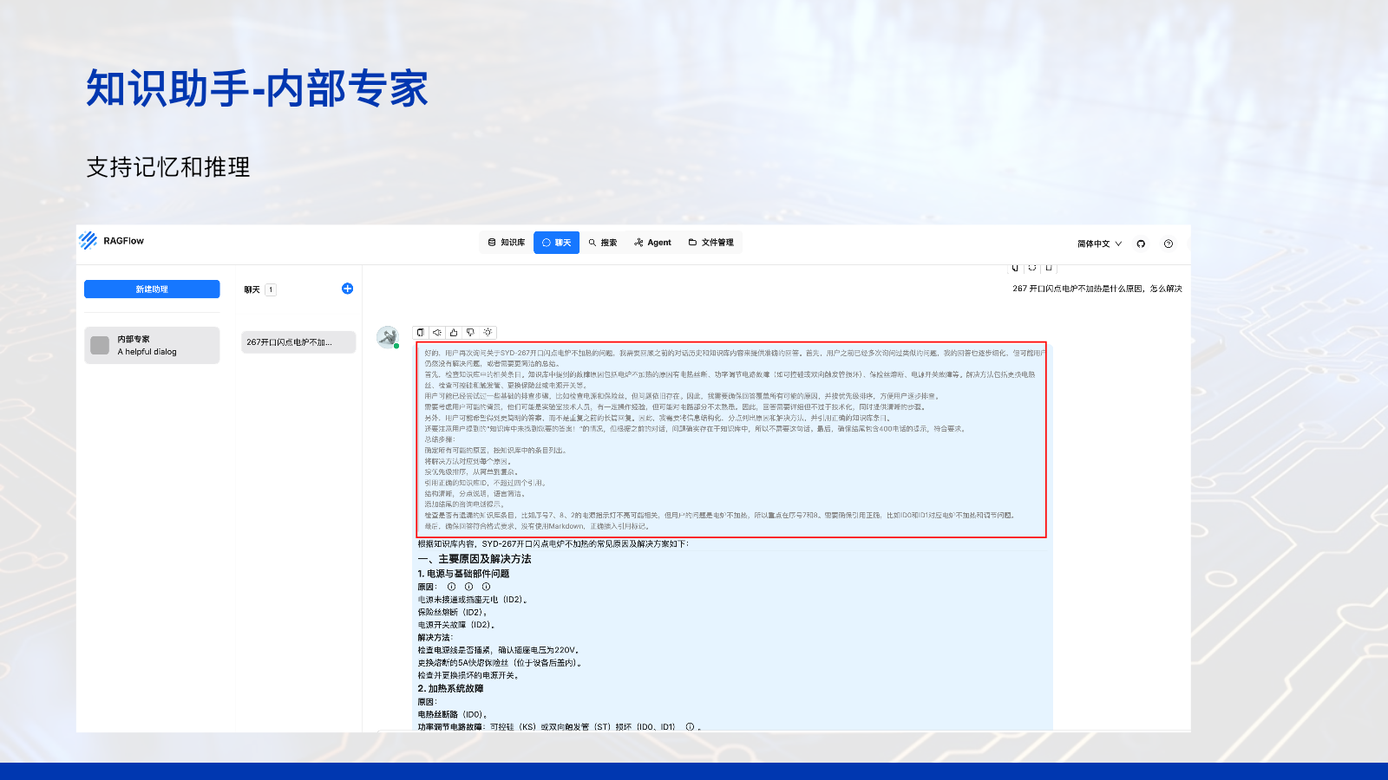Show prompt with the lightbulb icon
1388x780 pixels.
[488, 332]
